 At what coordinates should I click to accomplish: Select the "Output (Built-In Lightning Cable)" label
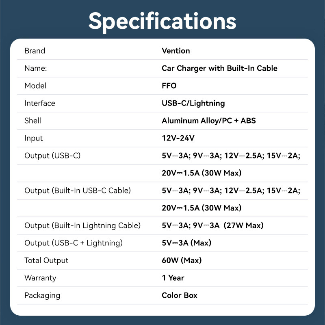82,225
